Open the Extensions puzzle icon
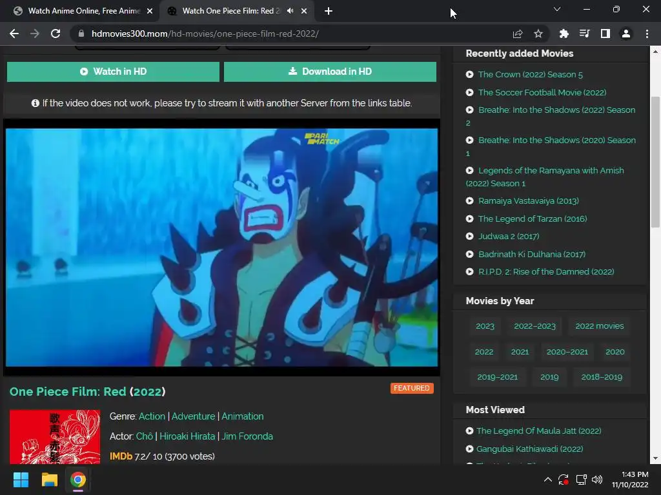This screenshot has width=661, height=495. (564, 34)
